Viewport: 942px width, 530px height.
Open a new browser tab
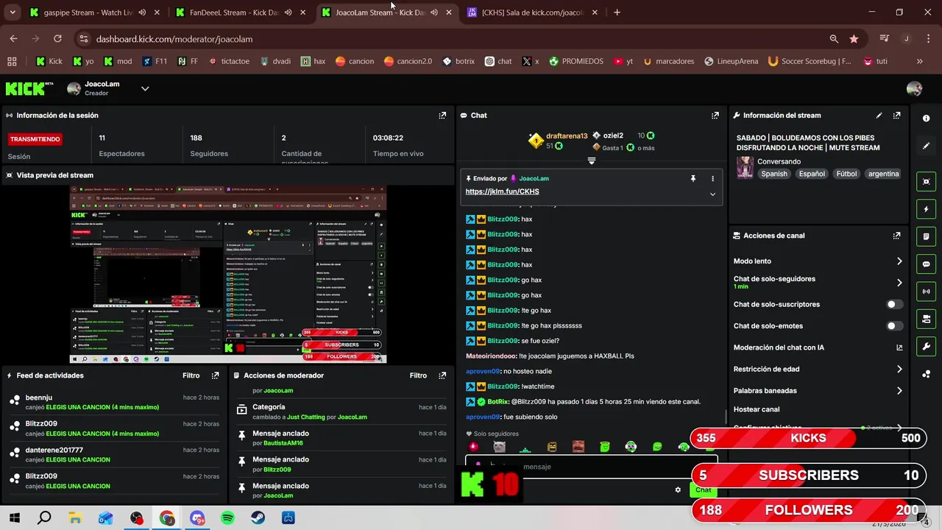(x=617, y=13)
